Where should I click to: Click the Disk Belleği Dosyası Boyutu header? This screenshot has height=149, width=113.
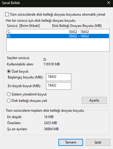77,26
